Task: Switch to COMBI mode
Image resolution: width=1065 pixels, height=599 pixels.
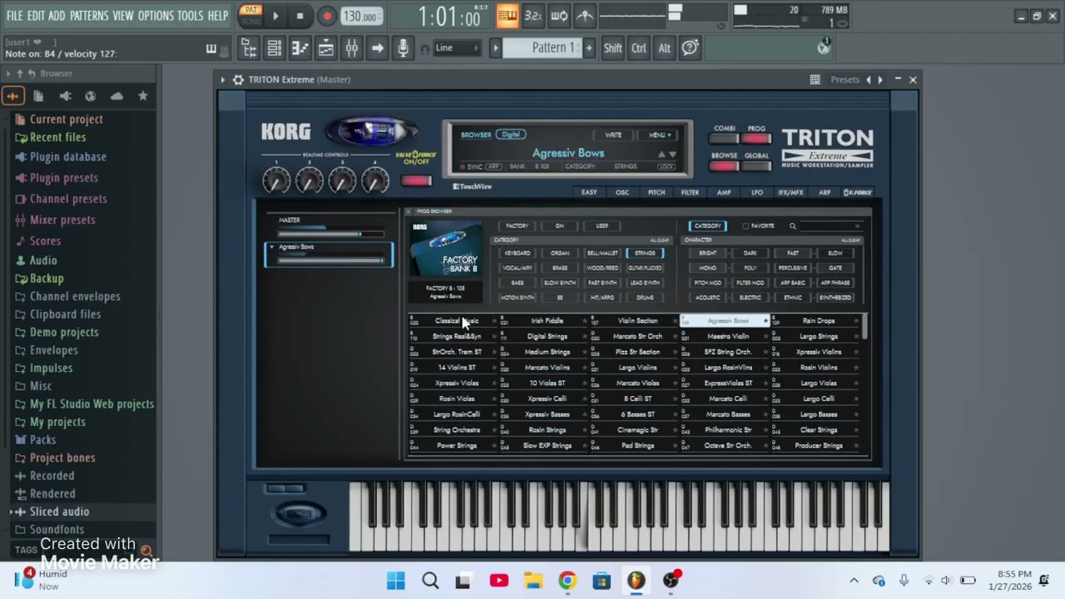Action: (725, 139)
